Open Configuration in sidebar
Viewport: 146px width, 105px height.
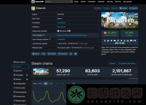(x=20, y=83)
